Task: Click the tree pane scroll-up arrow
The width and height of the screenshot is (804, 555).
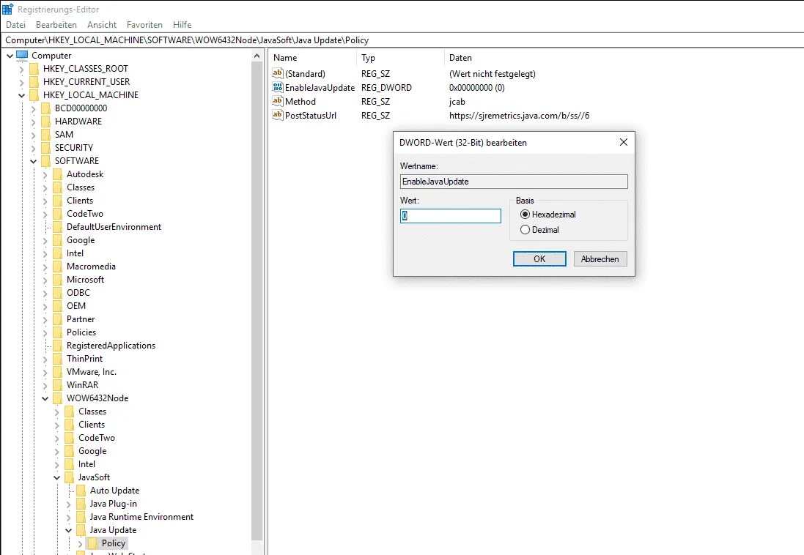Action: (257, 56)
